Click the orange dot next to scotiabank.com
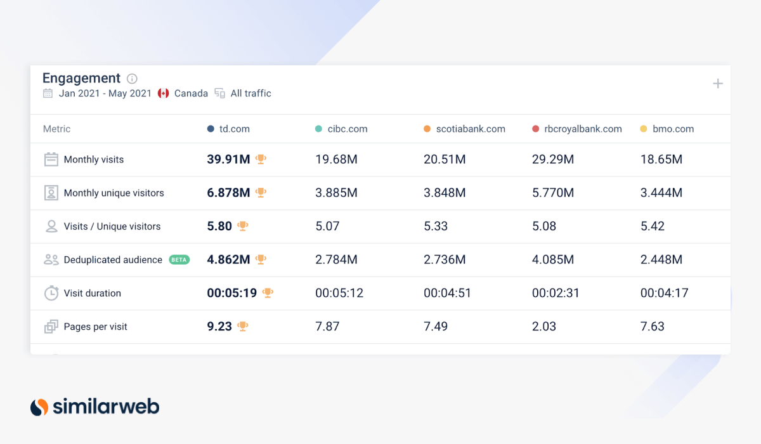This screenshot has width=761, height=444. pos(427,129)
